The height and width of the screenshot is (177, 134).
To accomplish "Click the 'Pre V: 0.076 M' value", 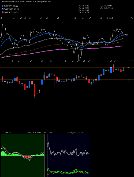I will coord(106,8).
